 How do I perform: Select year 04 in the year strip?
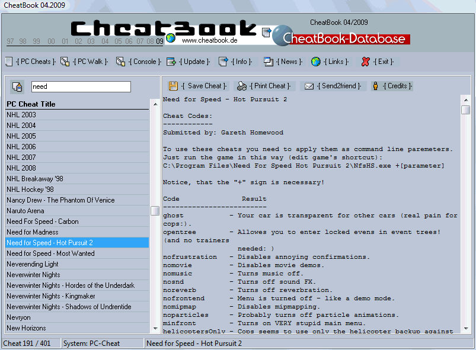pyautogui.click(x=105, y=41)
